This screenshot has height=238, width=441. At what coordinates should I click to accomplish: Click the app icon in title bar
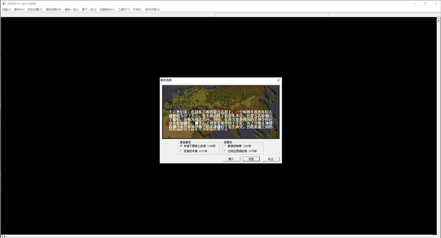(4, 4)
